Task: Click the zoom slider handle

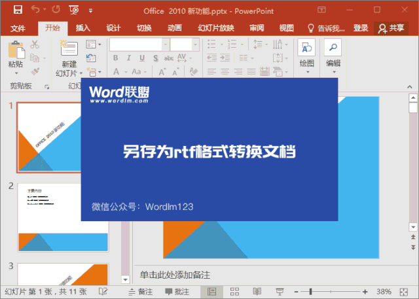Action: (310, 292)
